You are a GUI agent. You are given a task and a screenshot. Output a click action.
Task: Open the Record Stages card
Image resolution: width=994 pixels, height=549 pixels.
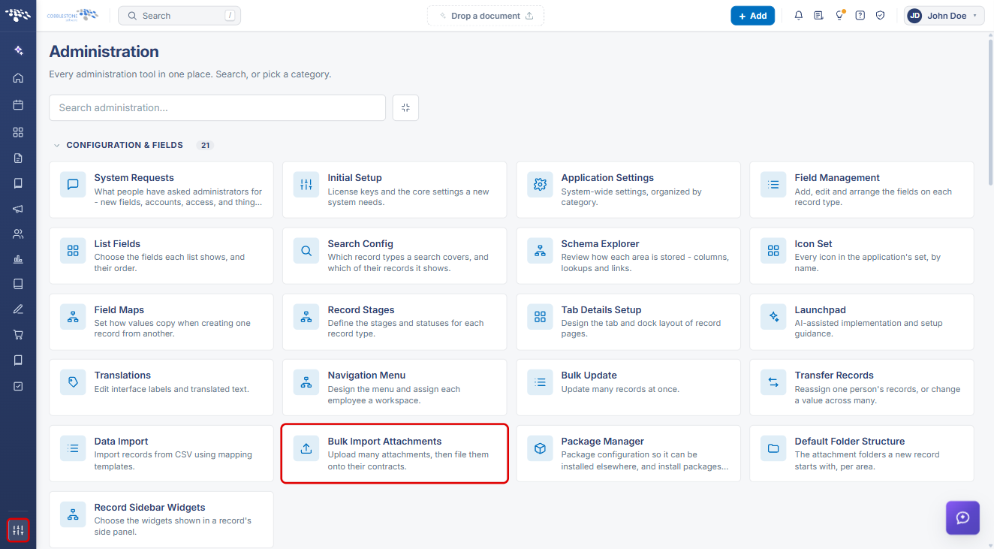pos(395,322)
